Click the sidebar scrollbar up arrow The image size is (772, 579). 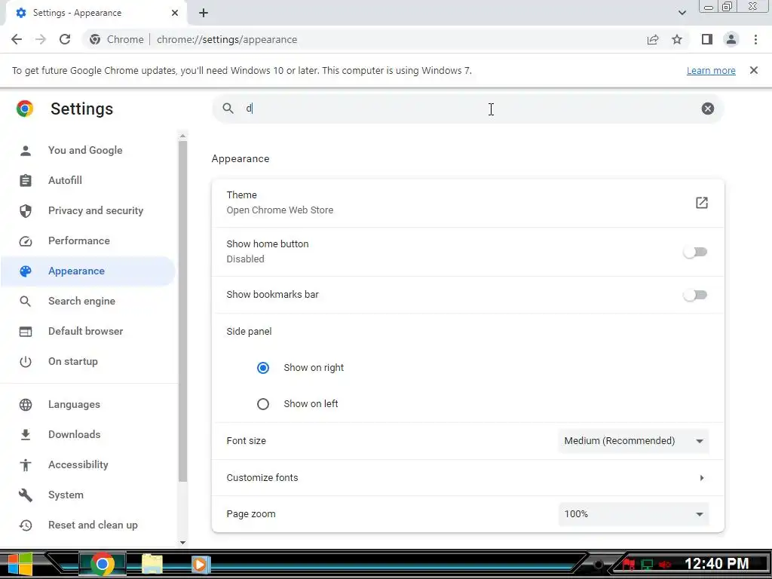click(182, 136)
